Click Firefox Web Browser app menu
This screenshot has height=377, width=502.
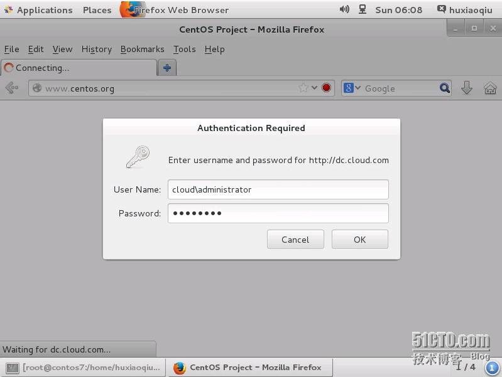coord(175,10)
